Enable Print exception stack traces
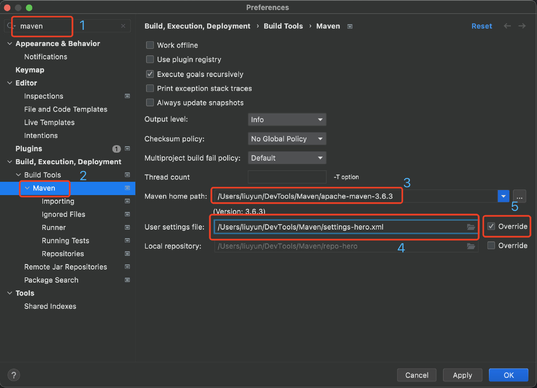Image resolution: width=537 pixels, height=388 pixels. pos(150,88)
